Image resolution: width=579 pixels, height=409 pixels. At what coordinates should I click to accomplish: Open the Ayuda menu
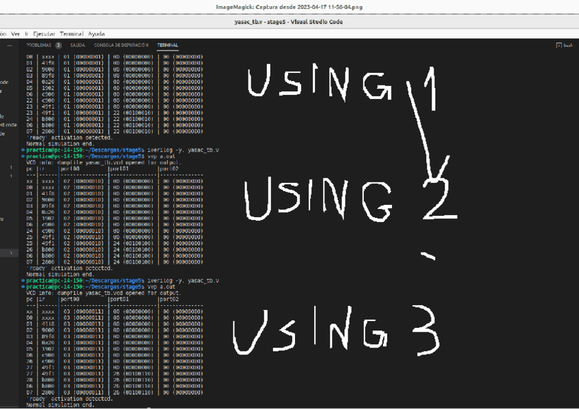[96, 33]
